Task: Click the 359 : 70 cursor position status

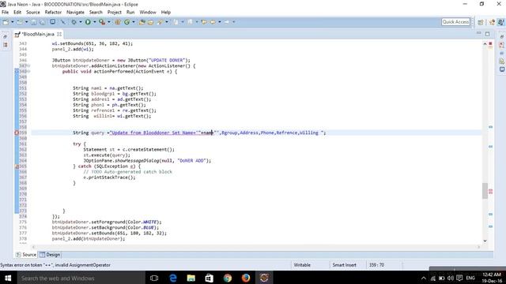Action: (x=376, y=265)
